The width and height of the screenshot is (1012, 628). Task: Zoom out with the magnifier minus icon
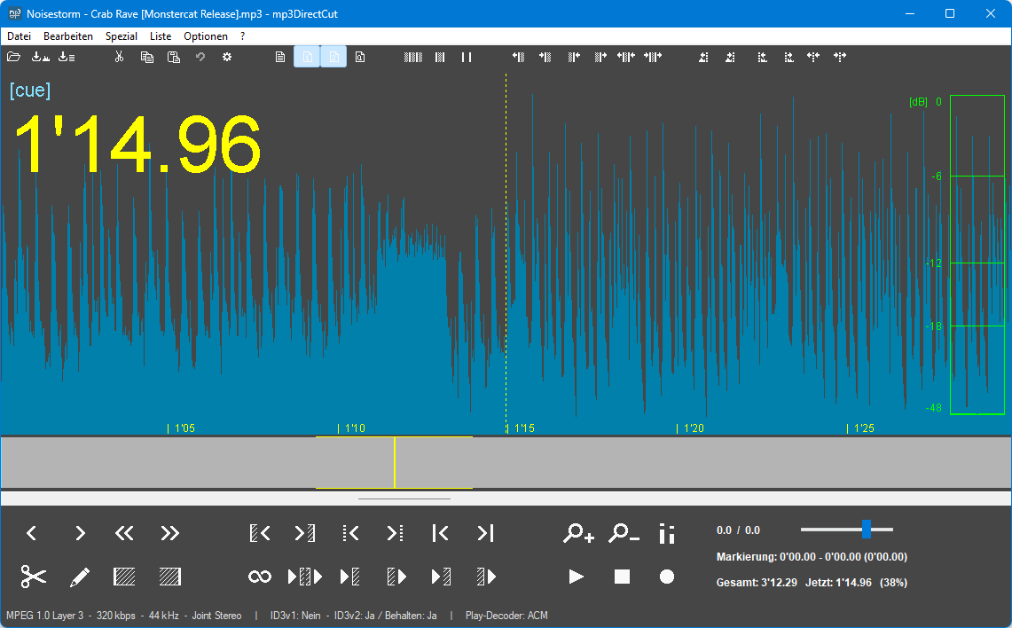[624, 533]
